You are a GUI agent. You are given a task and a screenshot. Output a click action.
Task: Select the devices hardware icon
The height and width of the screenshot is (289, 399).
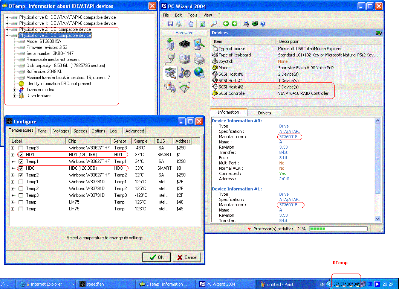click(x=170, y=73)
